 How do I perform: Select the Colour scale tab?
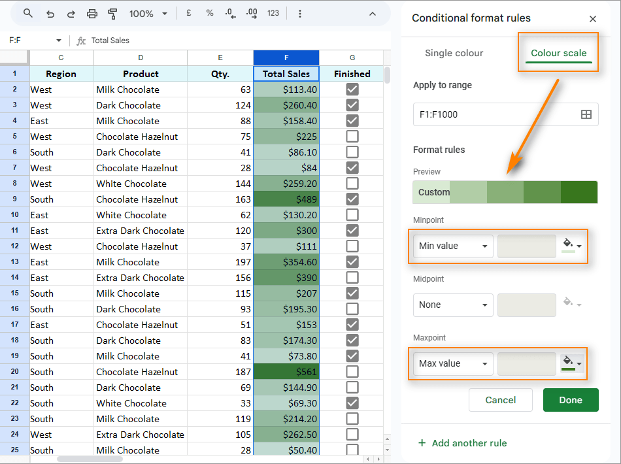tap(559, 53)
